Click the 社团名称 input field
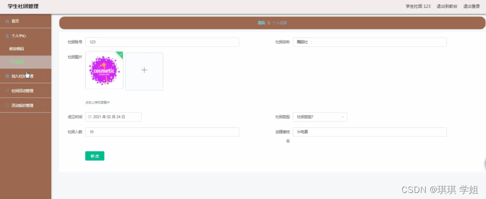Image resolution: width=486 pixels, height=199 pixels. coord(370,42)
